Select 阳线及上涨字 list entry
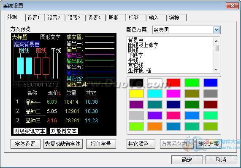Image resolution: width=241 pixels, height=168 pixels. (x=143, y=45)
